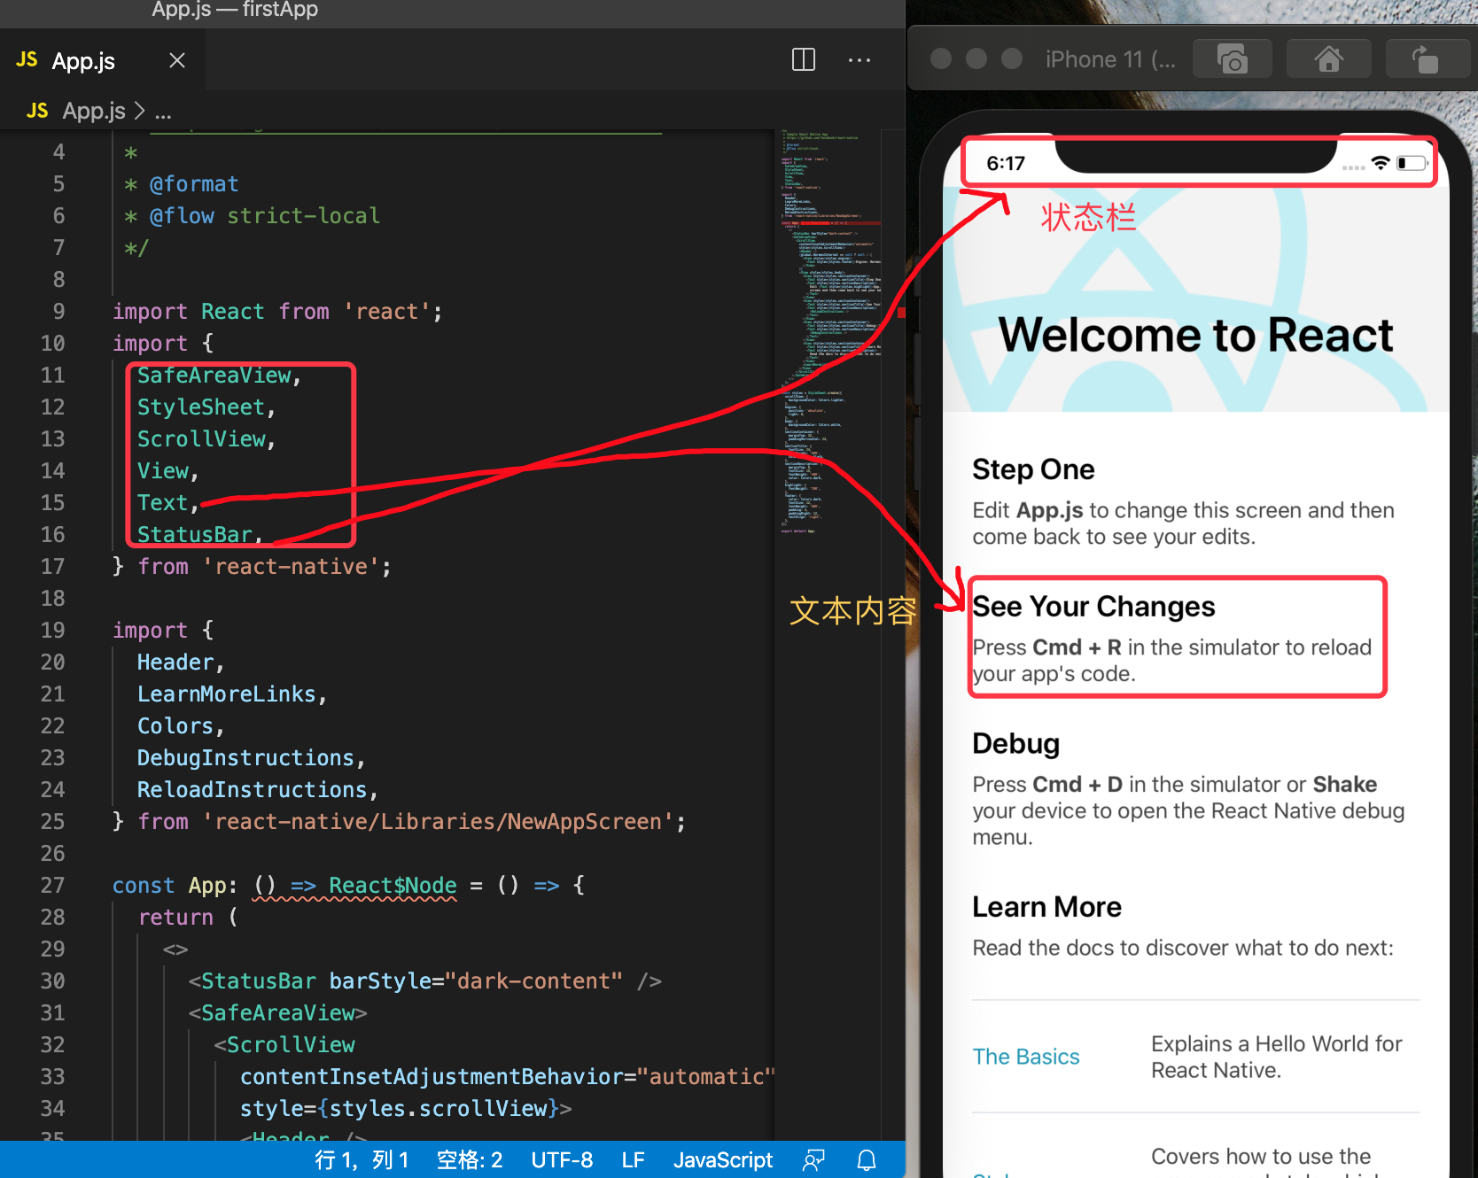
Task: Click barStyle attribute on line 30
Action: point(380,980)
